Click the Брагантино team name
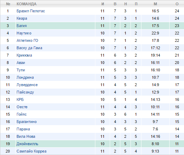Screen dimensions: 184x155 (27, 122)
